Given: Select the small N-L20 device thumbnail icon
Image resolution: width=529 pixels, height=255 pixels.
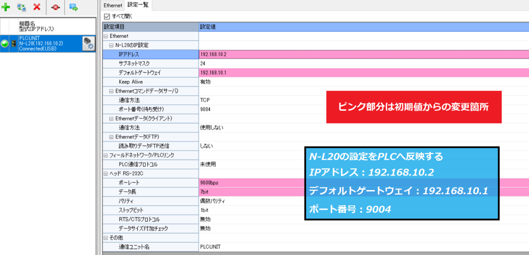Looking at the screenshot, I should pos(14,44).
